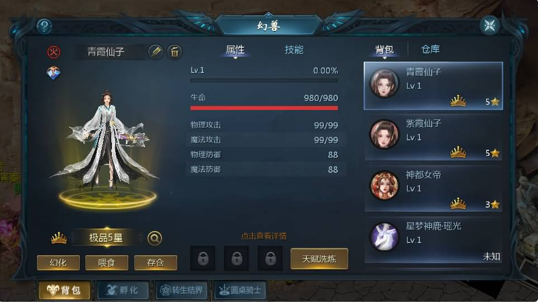Click the gold crown beside 极品5星

(x=59, y=237)
